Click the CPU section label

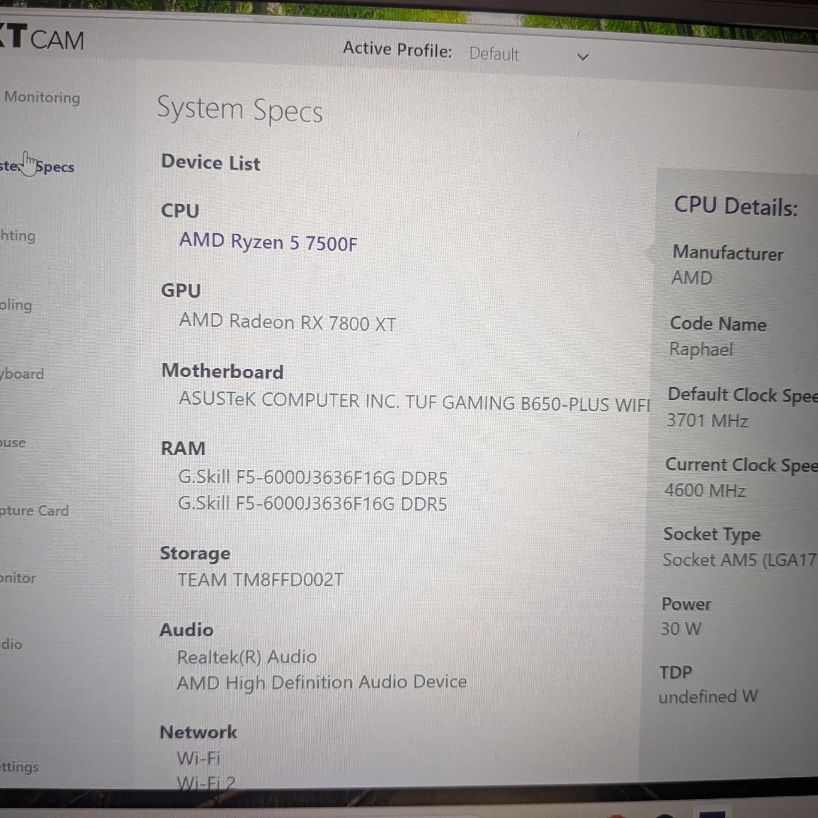click(180, 211)
